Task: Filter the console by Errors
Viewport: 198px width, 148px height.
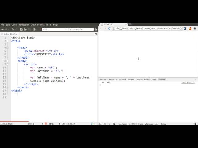Action: 140,124
